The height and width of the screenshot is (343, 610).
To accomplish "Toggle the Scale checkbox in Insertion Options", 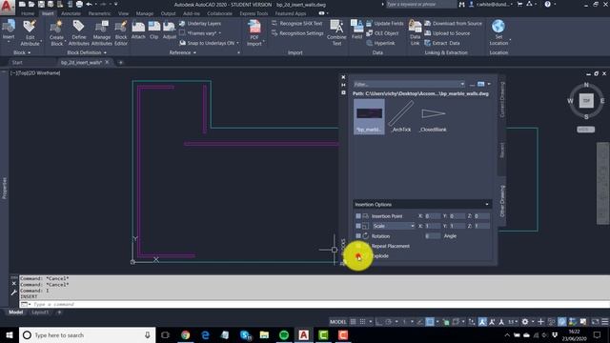I will [x=358, y=226].
